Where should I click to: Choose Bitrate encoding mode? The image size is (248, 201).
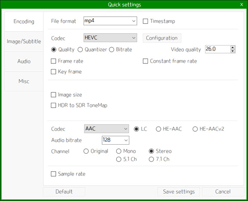(x=112, y=50)
